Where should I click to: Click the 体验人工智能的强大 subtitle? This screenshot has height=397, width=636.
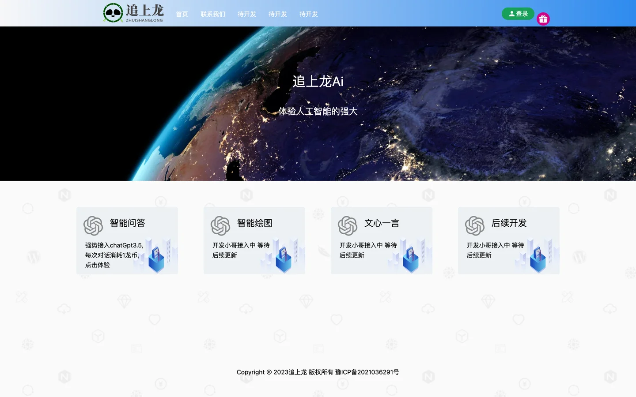click(318, 112)
